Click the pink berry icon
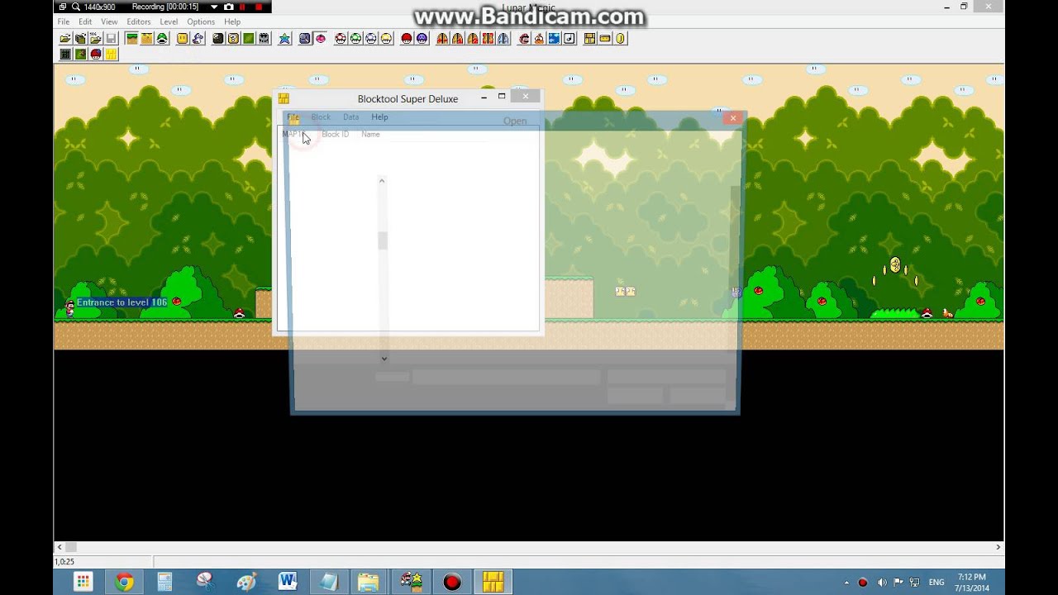1058x595 pixels. coord(321,38)
